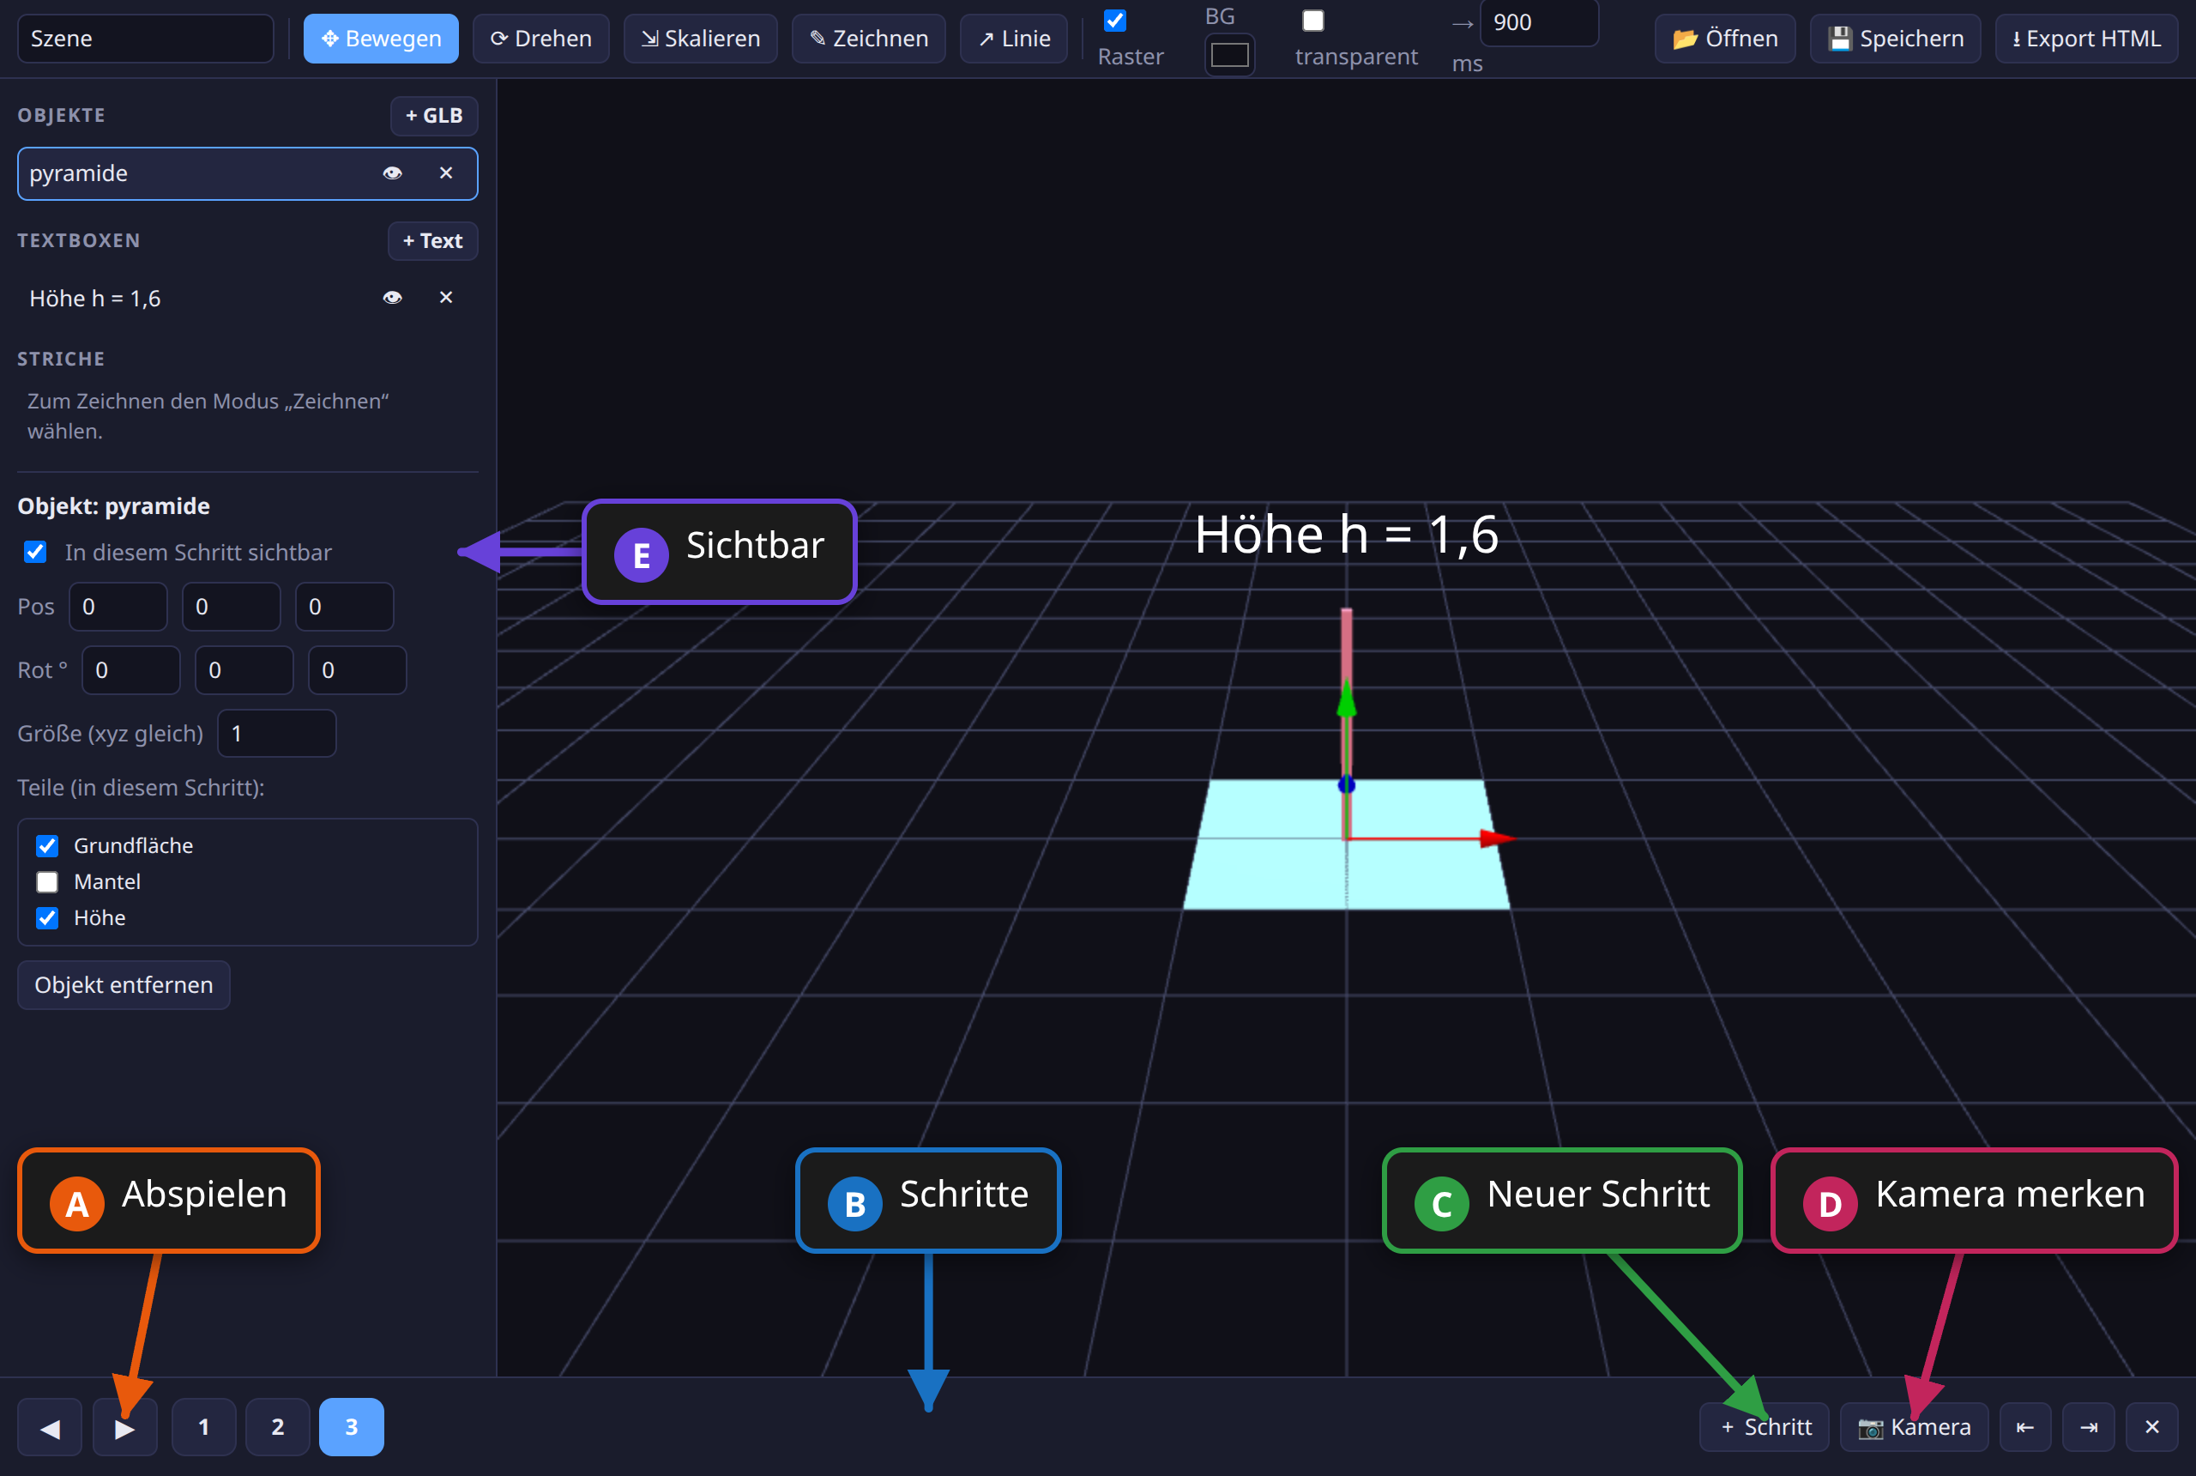Remove pyramide via its X icon

(446, 173)
